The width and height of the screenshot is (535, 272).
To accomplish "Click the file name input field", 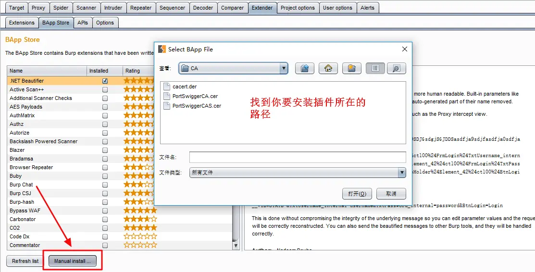I will coord(298,157).
